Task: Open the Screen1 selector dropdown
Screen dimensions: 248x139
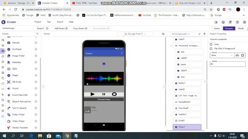Action: coord(42,28)
